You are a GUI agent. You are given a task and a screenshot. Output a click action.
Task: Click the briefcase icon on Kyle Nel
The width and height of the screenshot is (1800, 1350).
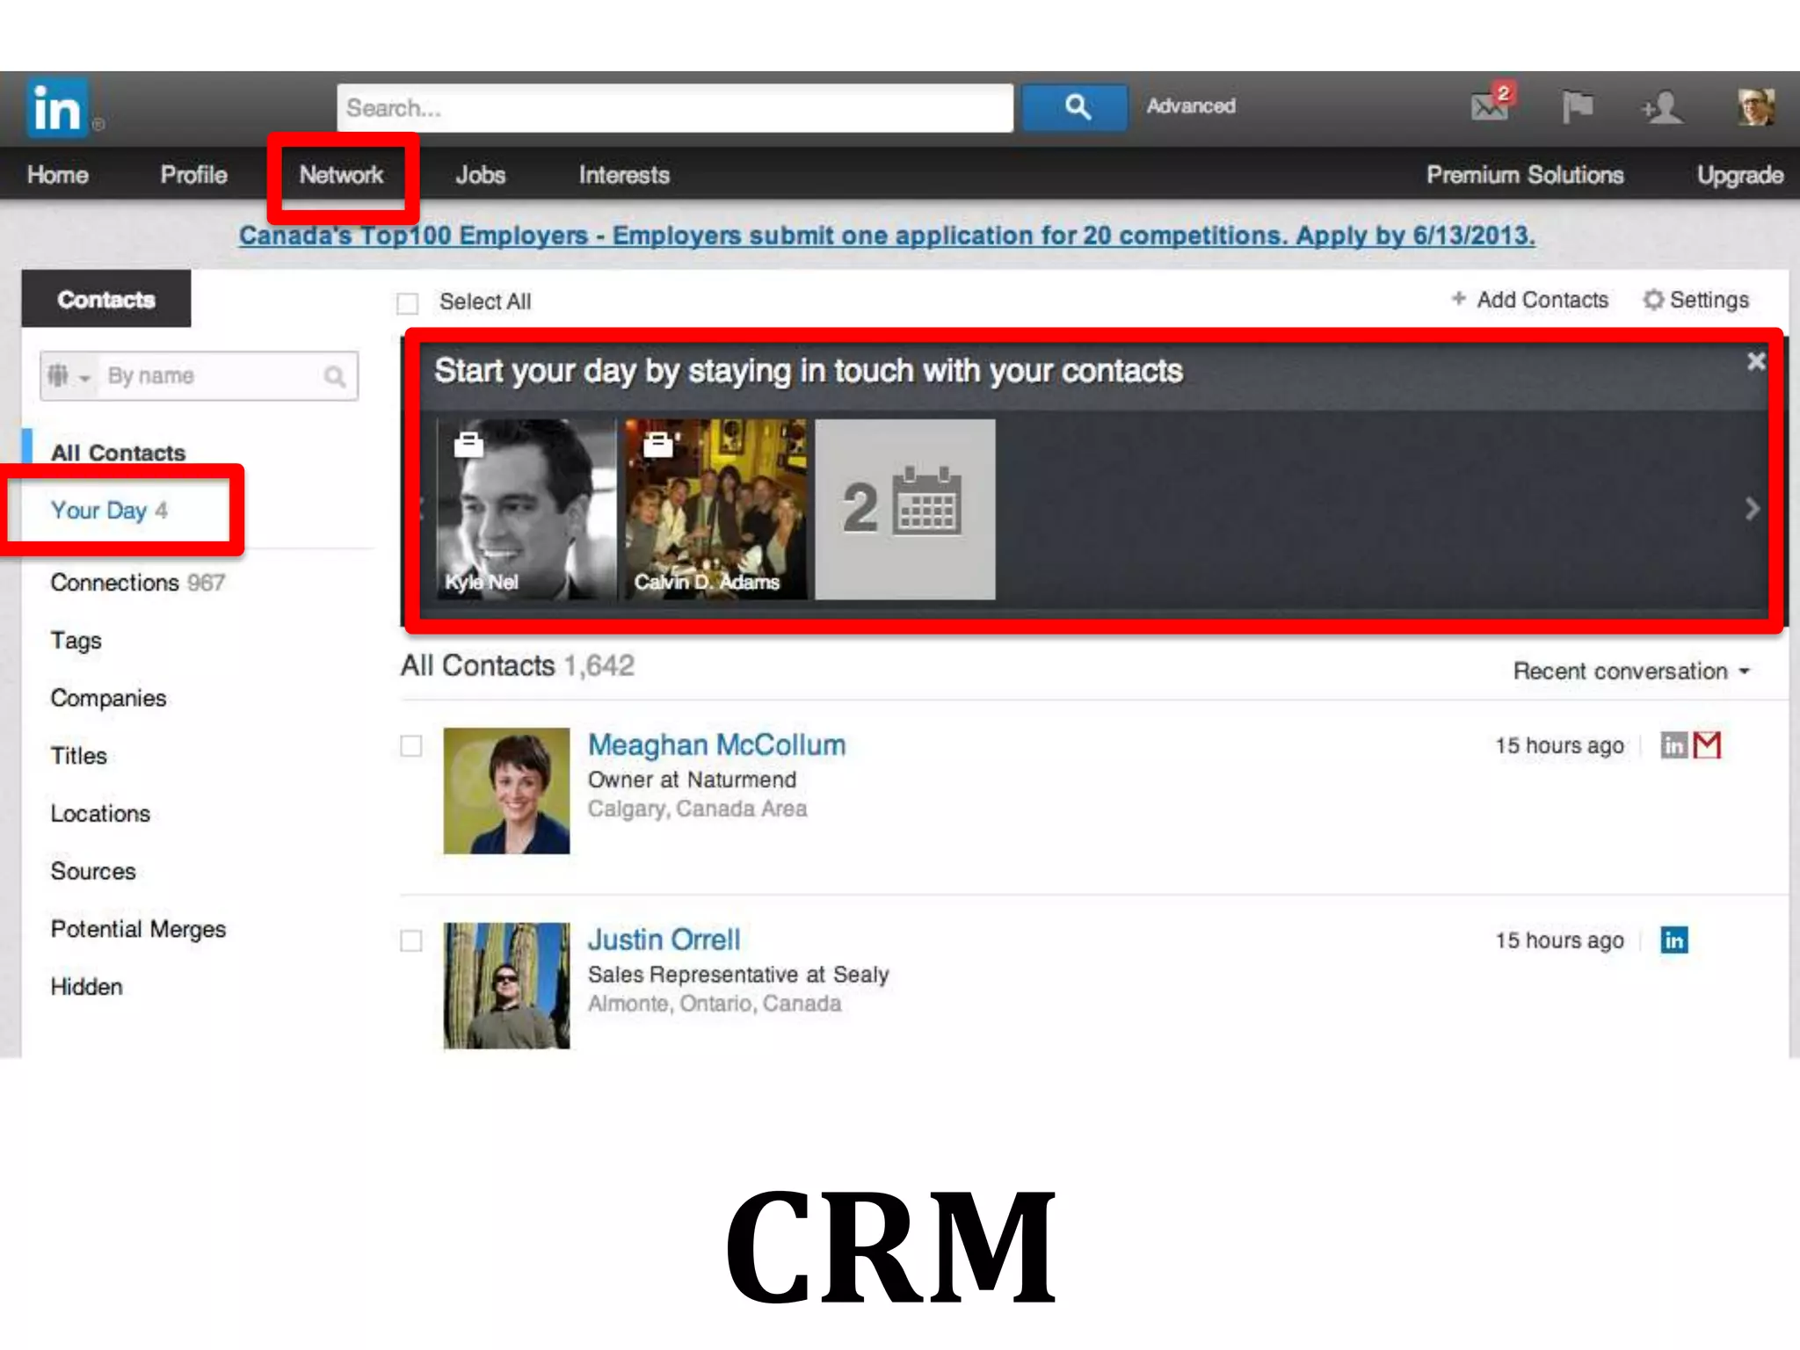(x=468, y=445)
